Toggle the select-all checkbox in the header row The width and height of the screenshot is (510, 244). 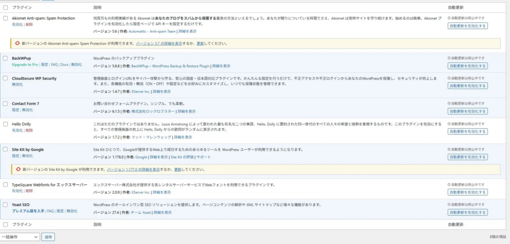5,8
